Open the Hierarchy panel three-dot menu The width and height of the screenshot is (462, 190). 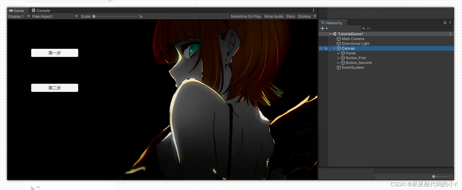(x=450, y=23)
